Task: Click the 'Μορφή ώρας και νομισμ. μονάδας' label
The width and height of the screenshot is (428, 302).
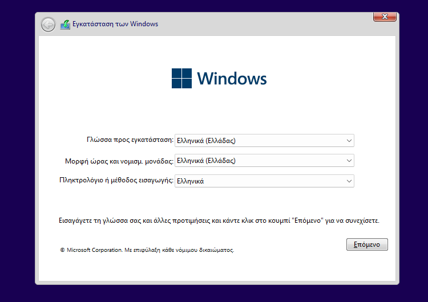Action: [x=119, y=161]
